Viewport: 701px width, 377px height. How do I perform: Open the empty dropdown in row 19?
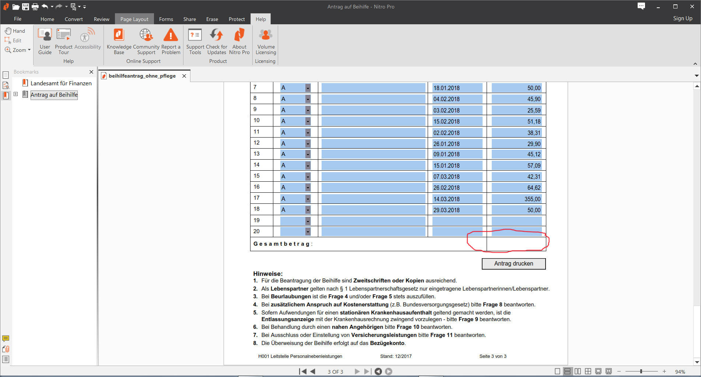(308, 221)
